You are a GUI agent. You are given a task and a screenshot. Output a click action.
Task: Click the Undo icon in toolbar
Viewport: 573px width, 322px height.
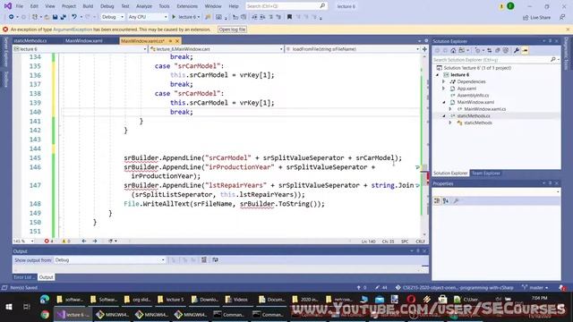pos(74,17)
